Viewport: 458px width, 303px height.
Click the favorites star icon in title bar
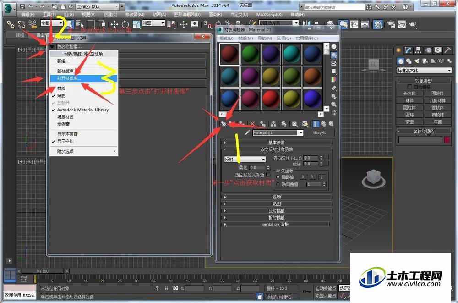(x=393, y=7)
